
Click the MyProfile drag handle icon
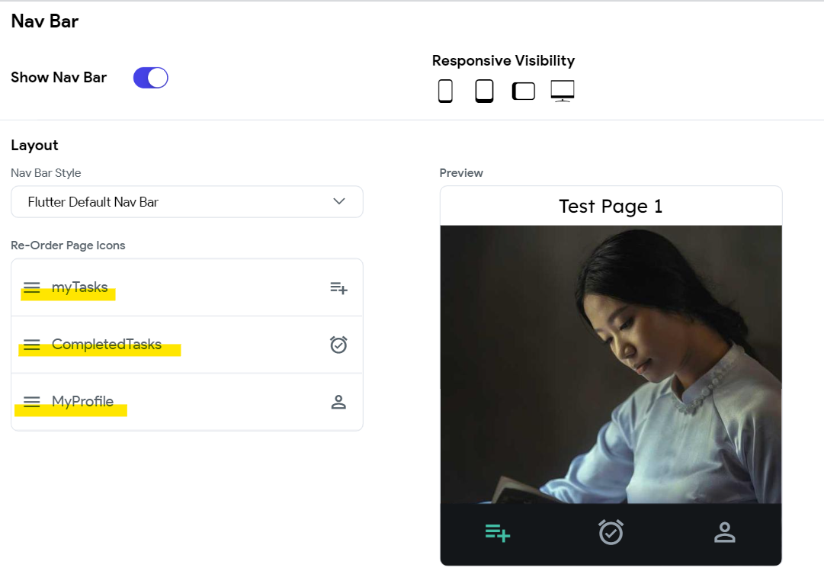click(31, 402)
